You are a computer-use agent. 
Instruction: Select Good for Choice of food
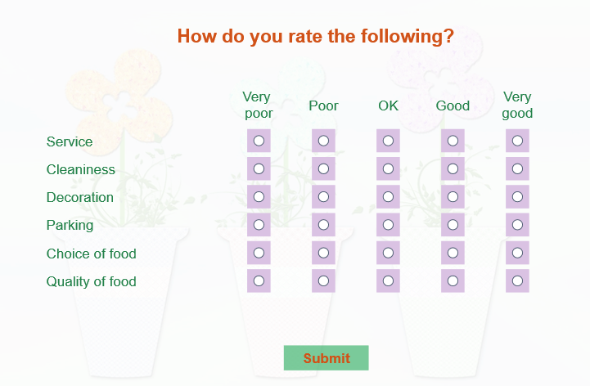click(x=453, y=253)
